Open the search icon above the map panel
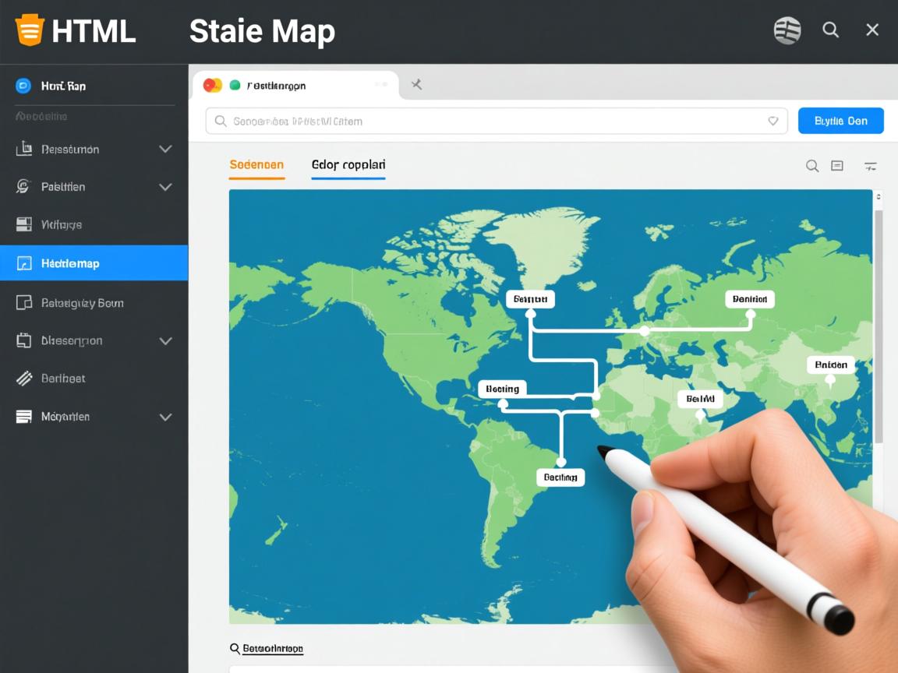 pyautogui.click(x=812, y=166)
